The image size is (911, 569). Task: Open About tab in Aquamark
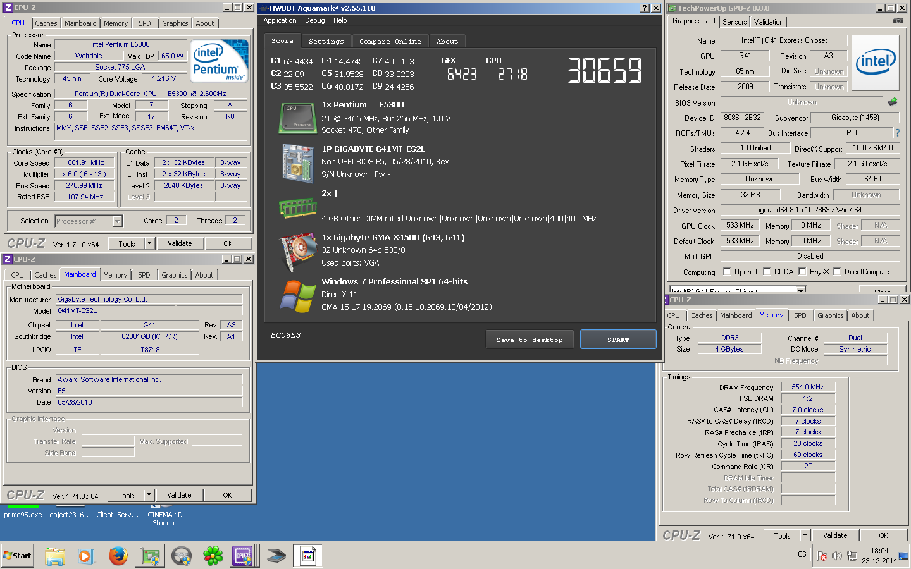(x=447, y=41)
